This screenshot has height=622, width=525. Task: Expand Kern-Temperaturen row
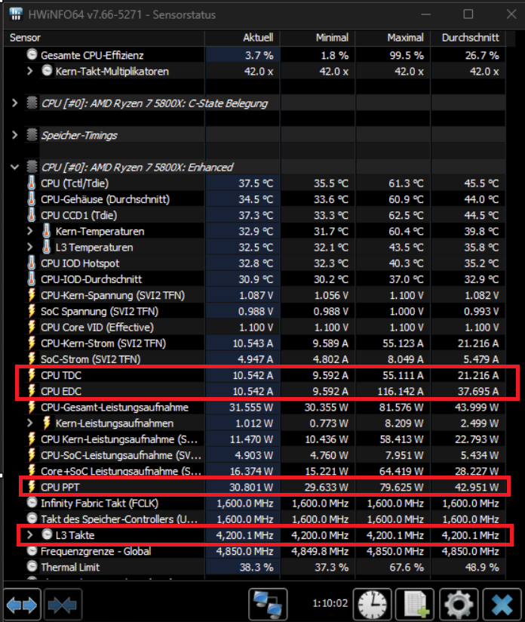coord(29,231)
